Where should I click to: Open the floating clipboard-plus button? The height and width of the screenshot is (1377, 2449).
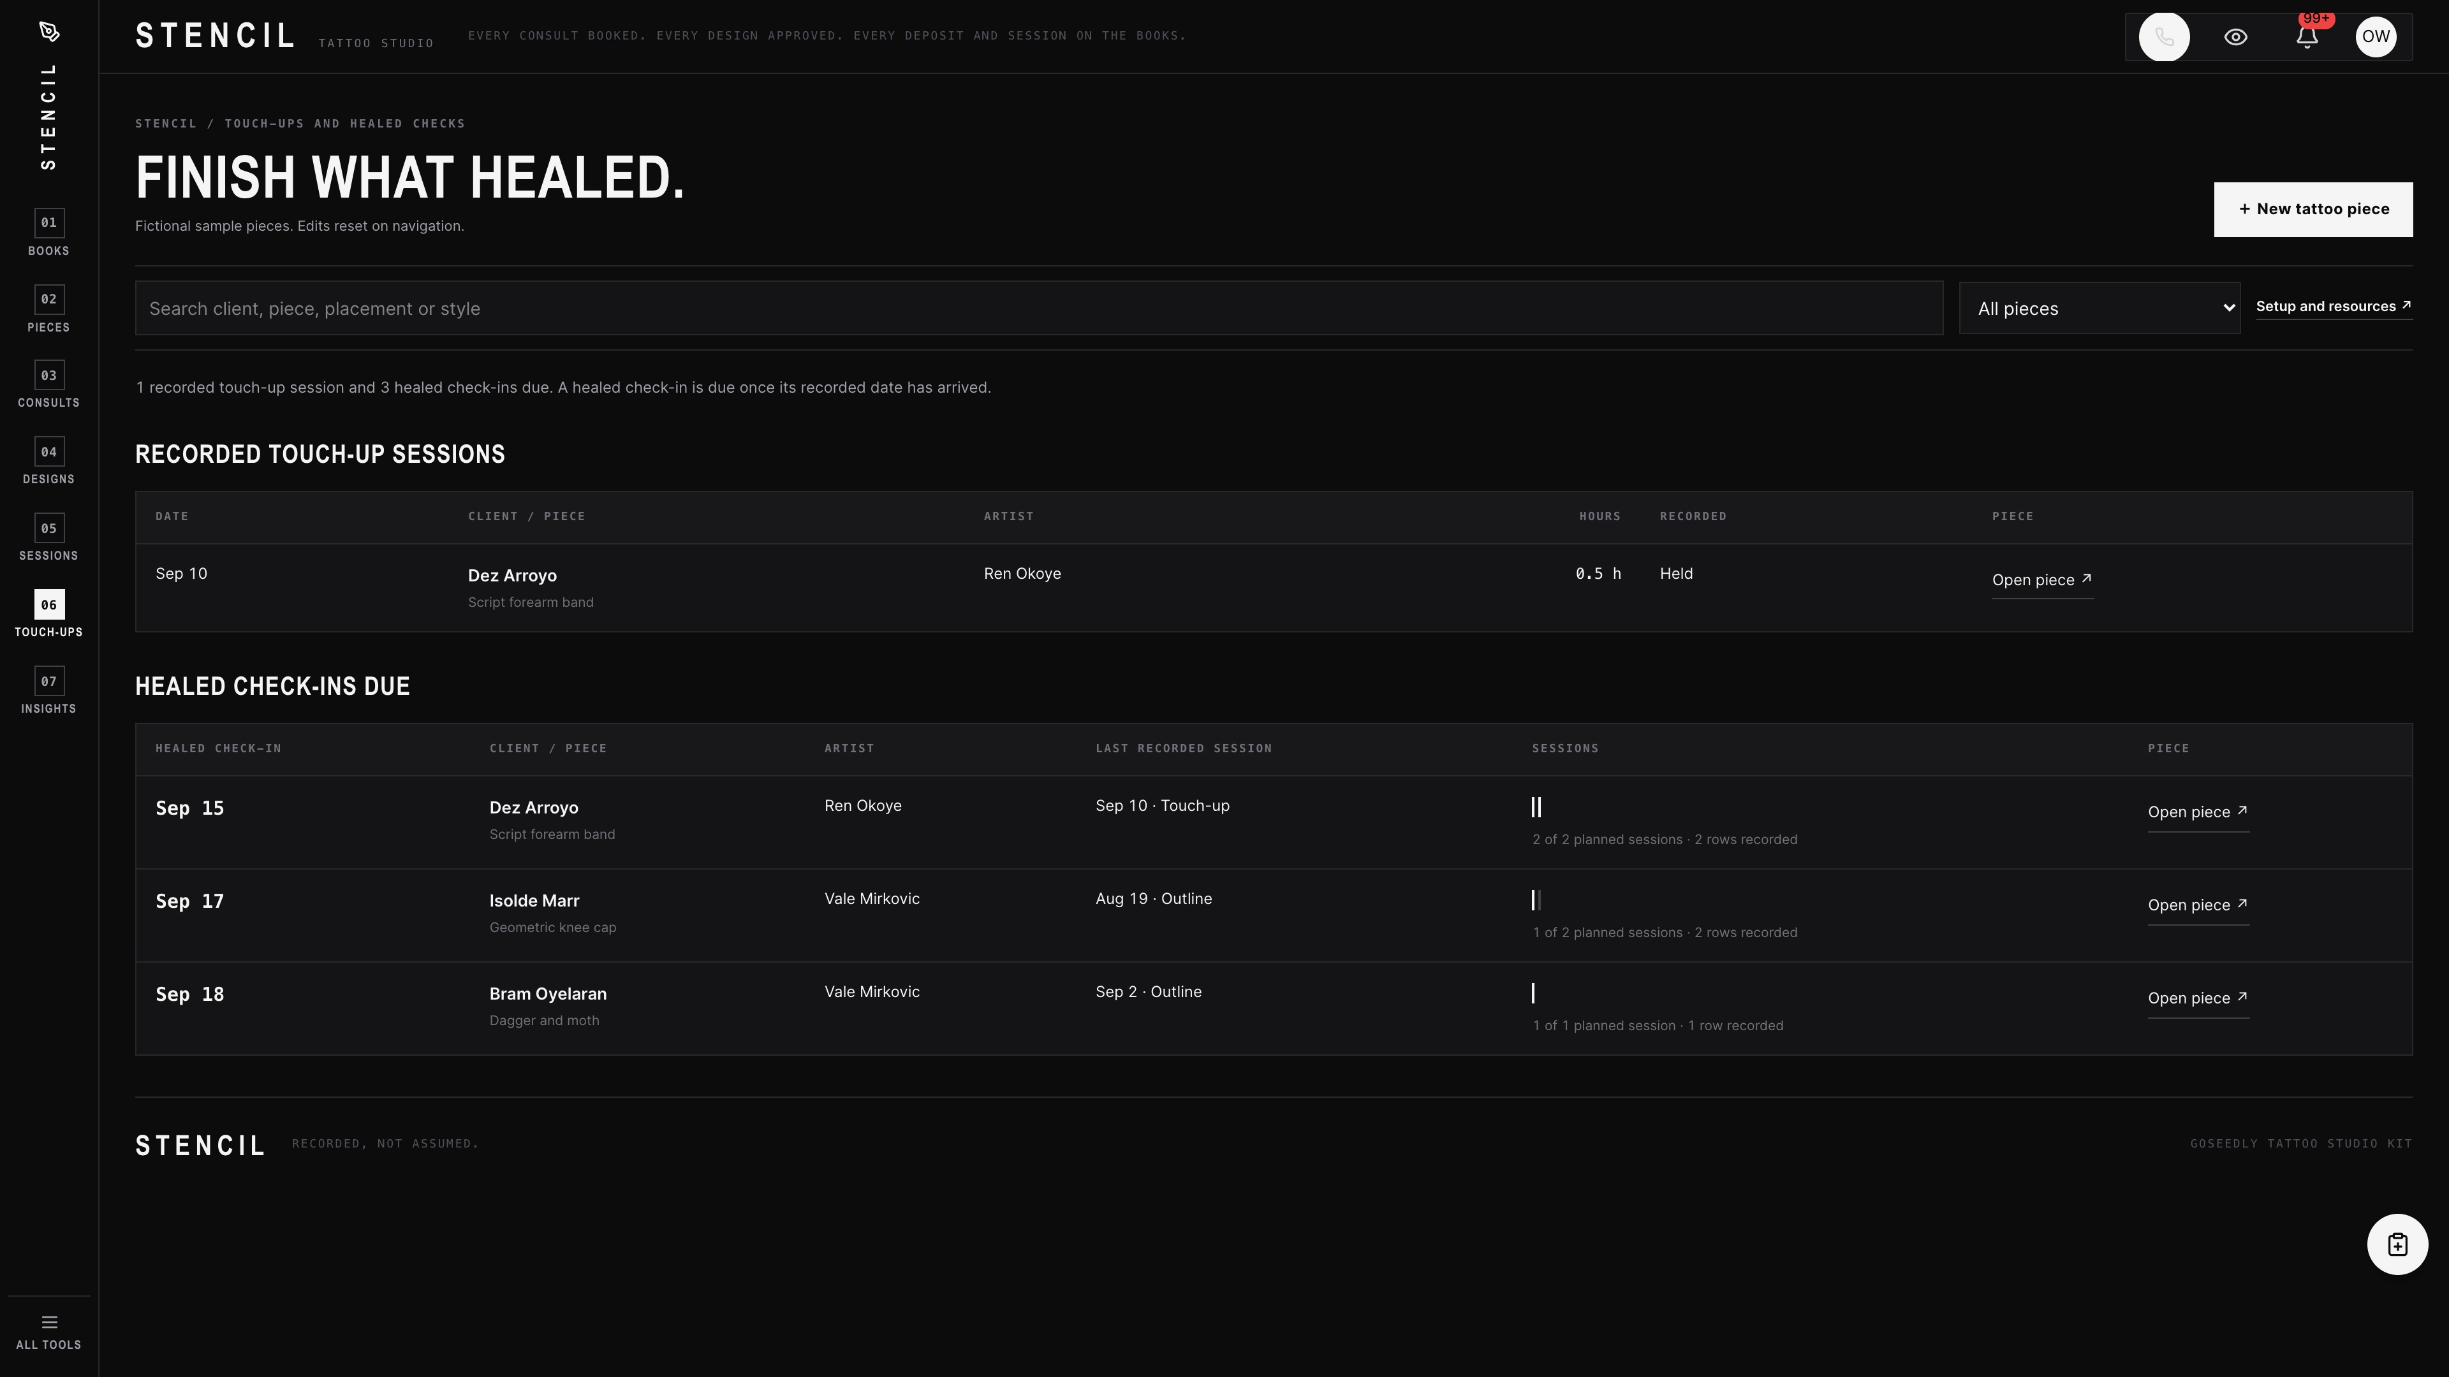coord(2397,1244)
